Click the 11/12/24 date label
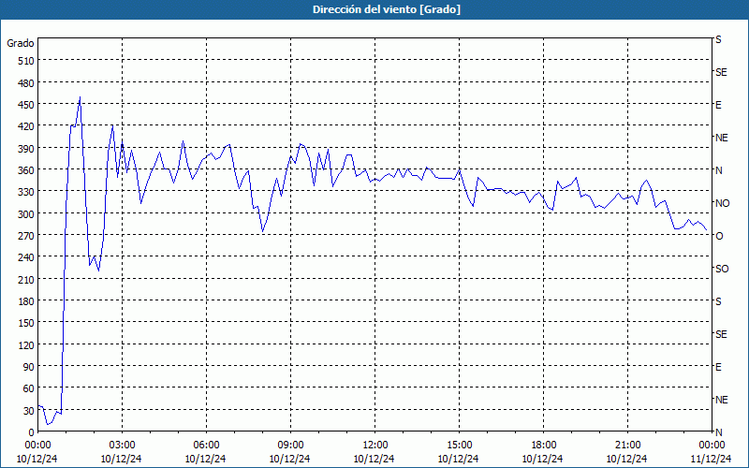The image size is (749, 468). pos(711,459)
